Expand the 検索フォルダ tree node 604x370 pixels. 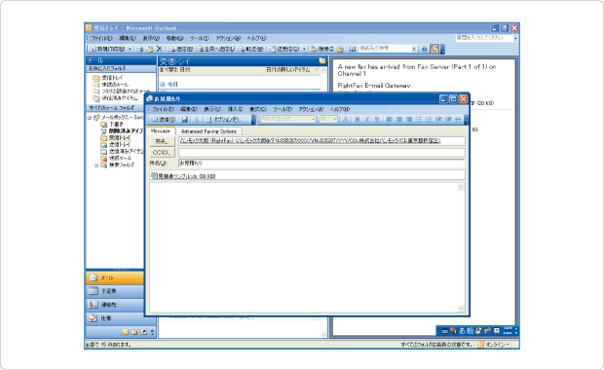(96, 166)
